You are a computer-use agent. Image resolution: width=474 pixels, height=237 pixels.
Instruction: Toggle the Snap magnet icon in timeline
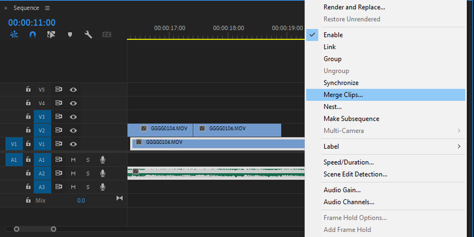(33, 34)
